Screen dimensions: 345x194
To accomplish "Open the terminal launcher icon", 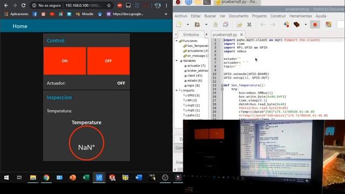I will pyautogui.click(x=207, y=2).
